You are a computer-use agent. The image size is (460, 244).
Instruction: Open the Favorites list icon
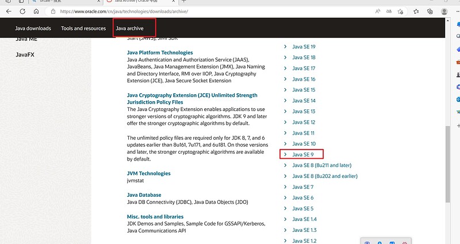coord(416,12)
